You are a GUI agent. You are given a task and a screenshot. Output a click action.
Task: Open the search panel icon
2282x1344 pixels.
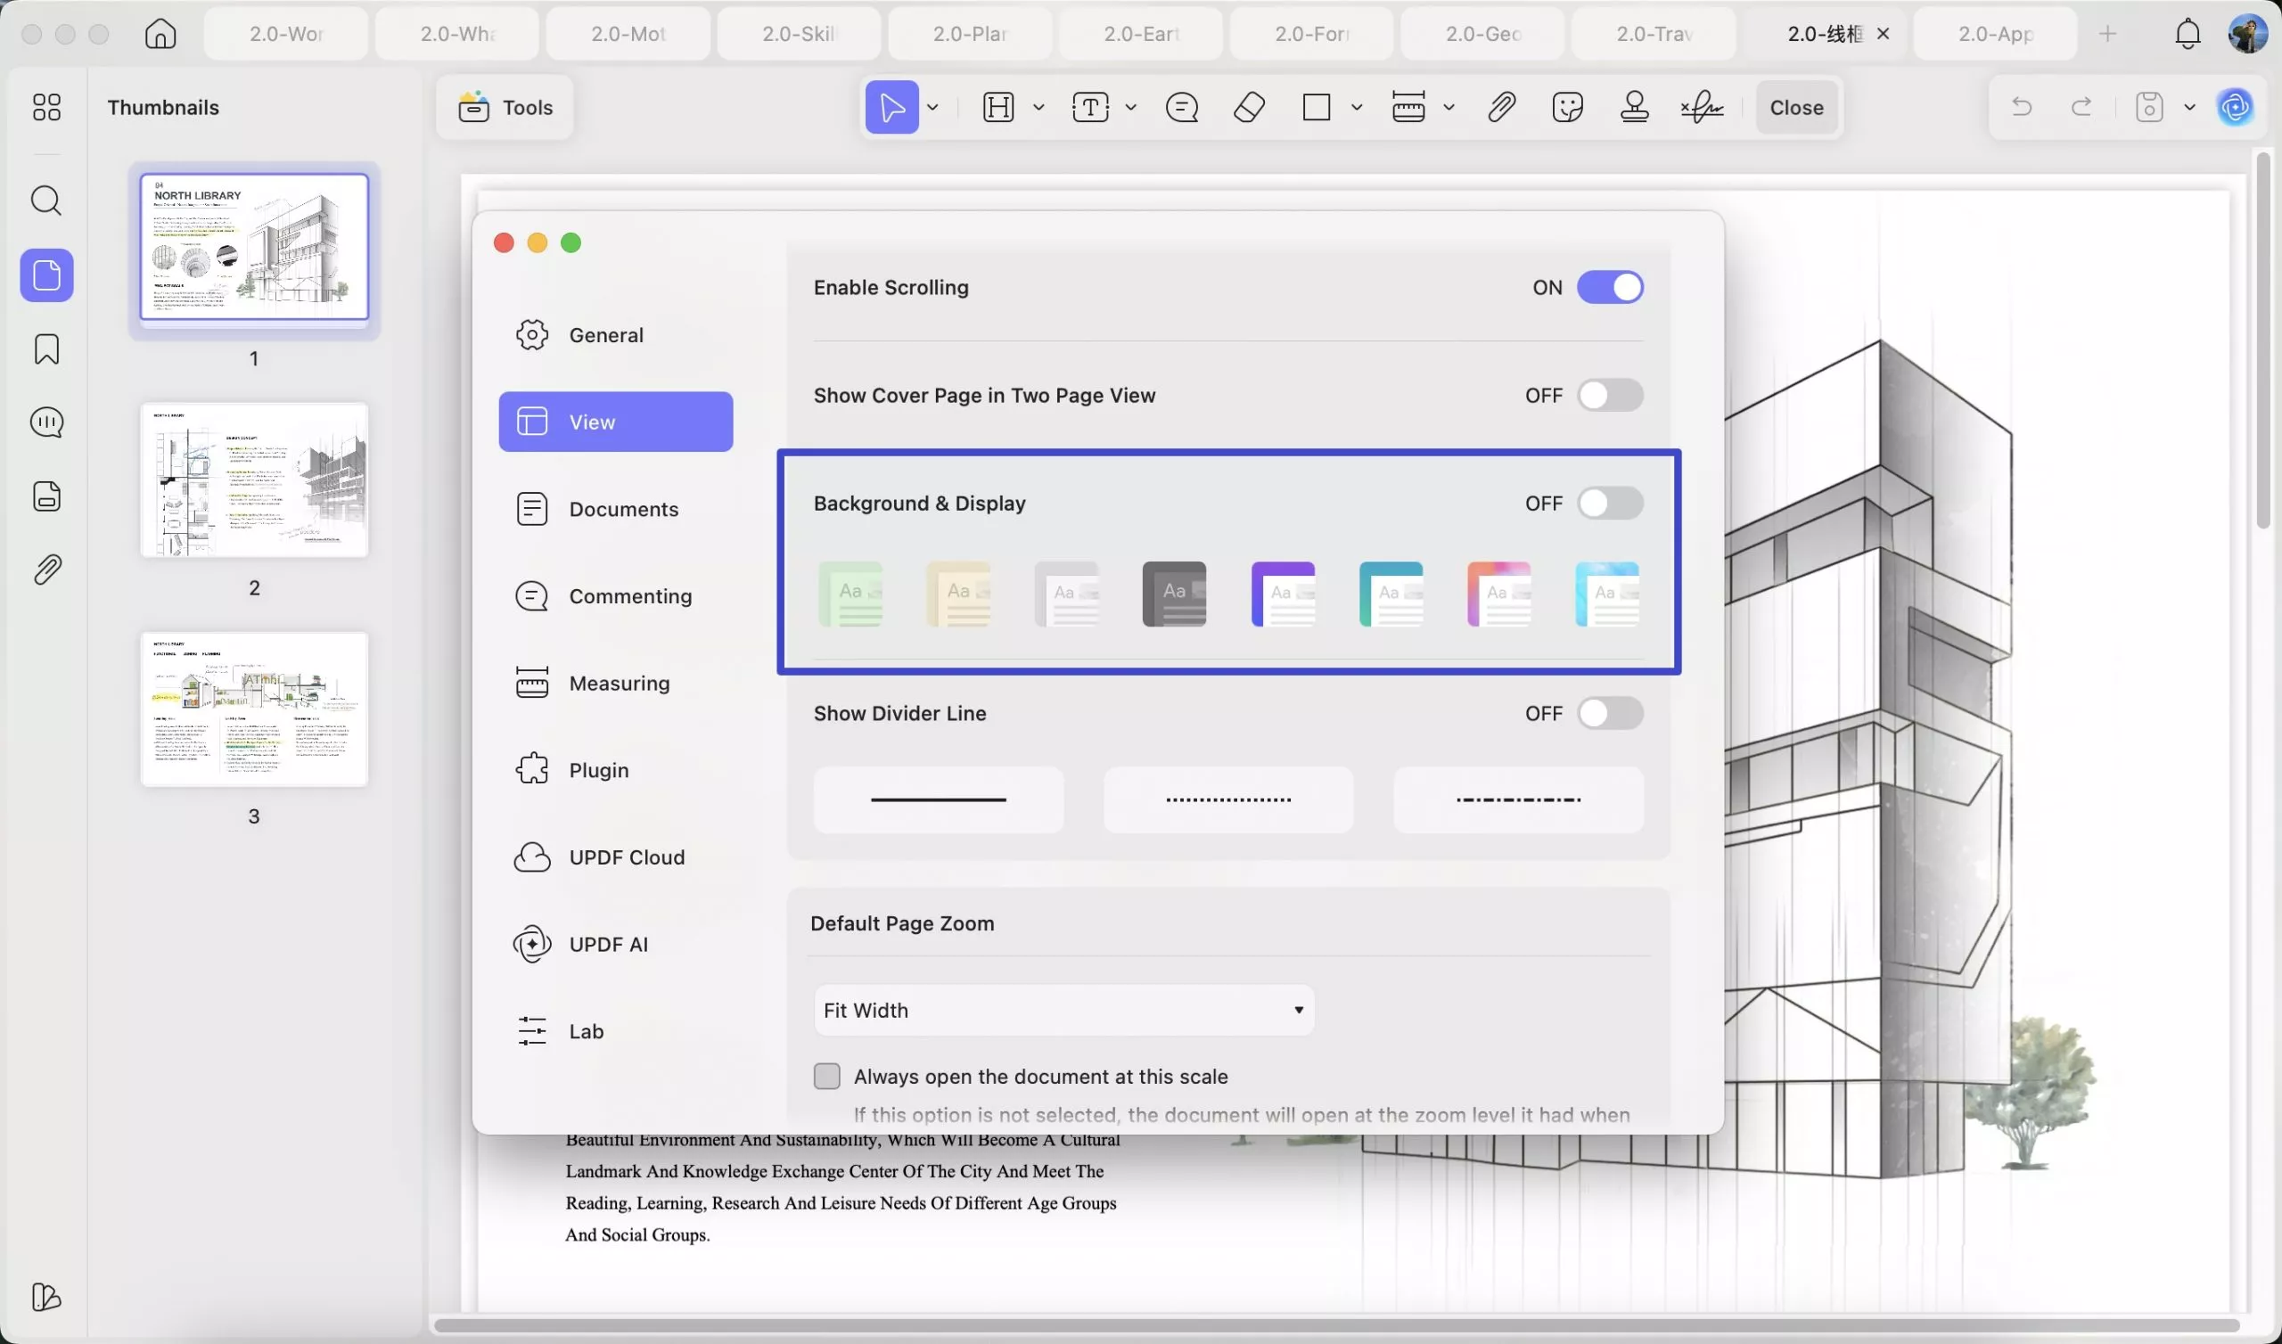tap(46, 201)
